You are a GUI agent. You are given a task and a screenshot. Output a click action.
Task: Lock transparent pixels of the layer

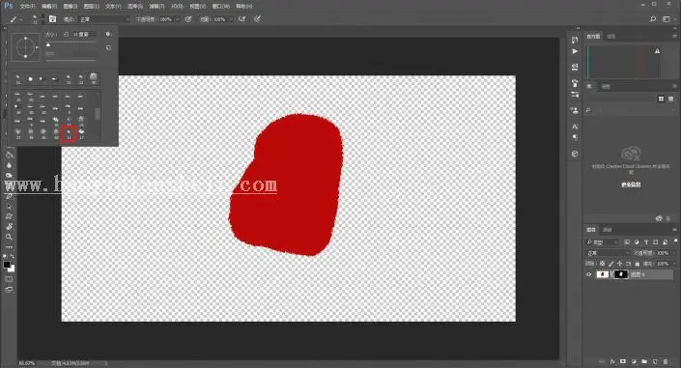point(602,264)
